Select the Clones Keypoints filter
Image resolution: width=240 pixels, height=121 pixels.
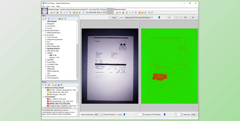click(x=53, y=78)
